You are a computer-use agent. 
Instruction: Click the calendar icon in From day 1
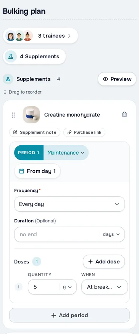21,171
